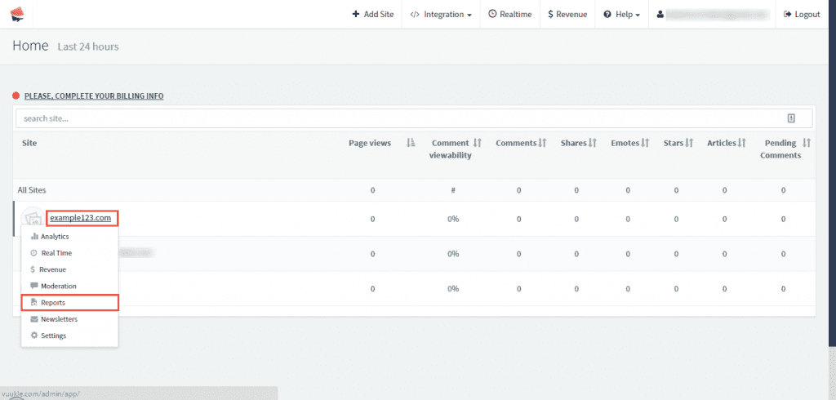Open Analytics in the site menu
The image size is (836, 400).
55,236
